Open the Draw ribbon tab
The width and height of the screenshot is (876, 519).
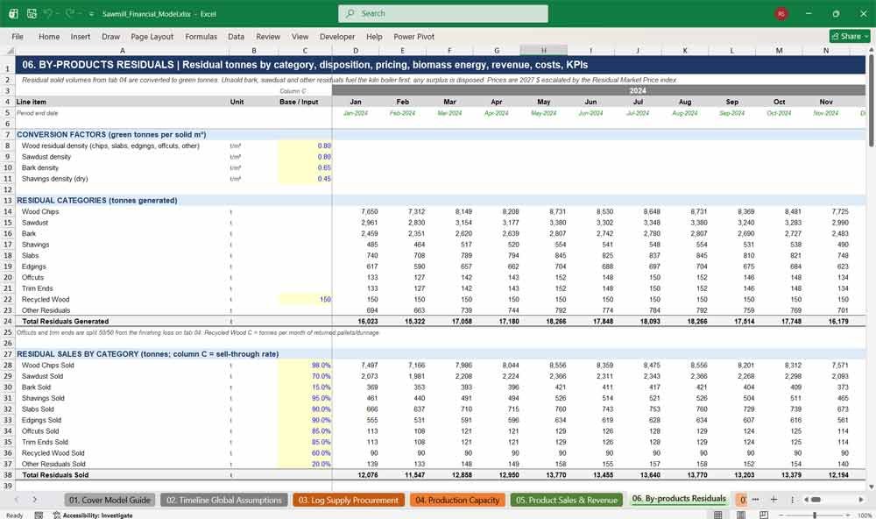[110, 36]
